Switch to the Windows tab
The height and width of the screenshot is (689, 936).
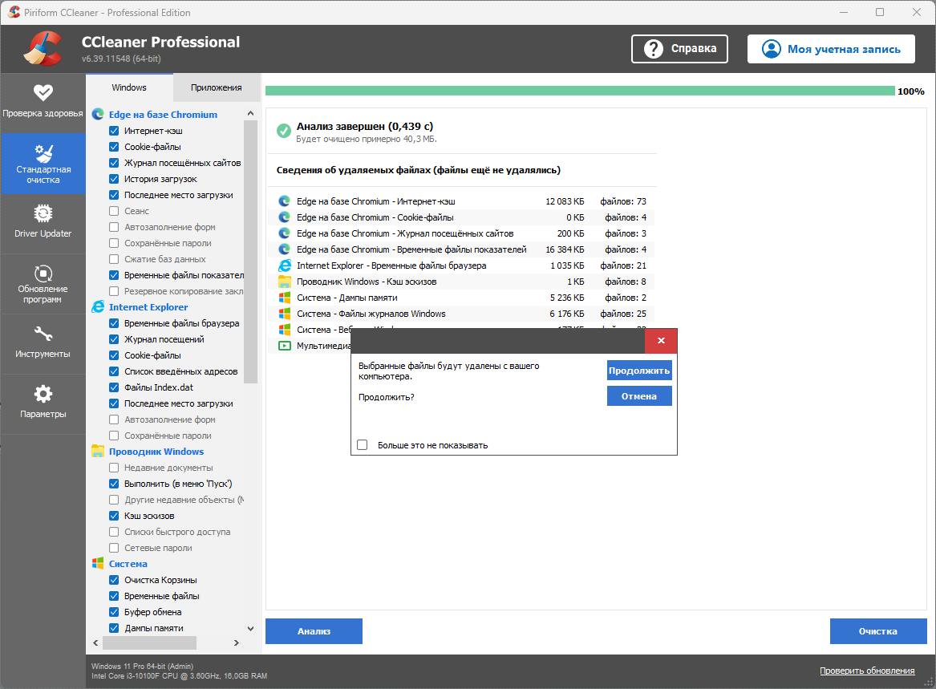(x=129, y=87)
